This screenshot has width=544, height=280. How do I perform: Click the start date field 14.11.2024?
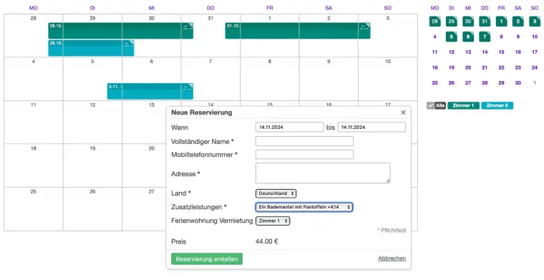tap(290, 127)
